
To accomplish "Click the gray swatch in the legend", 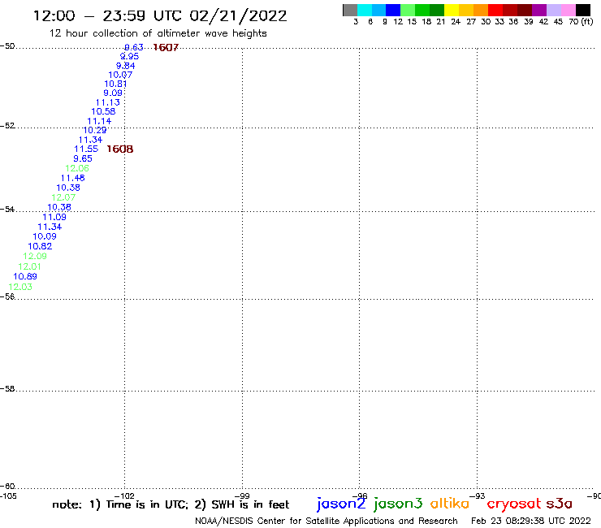I will click(350, 10).
